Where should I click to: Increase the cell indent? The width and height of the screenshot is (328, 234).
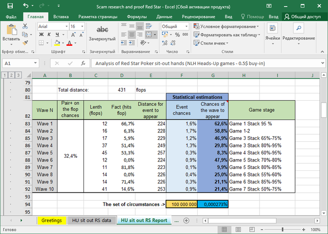click(x=132, y=43)
